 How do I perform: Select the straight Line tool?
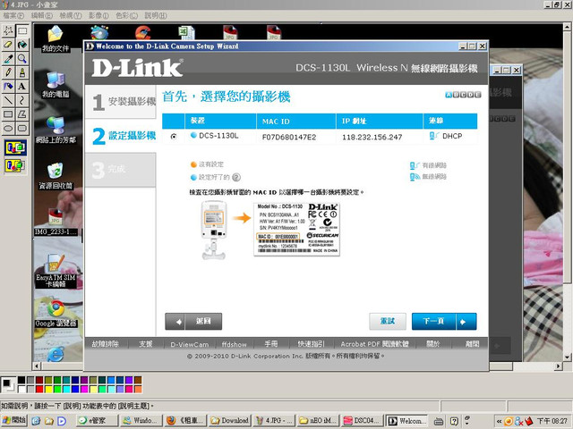tap(8, 100)
